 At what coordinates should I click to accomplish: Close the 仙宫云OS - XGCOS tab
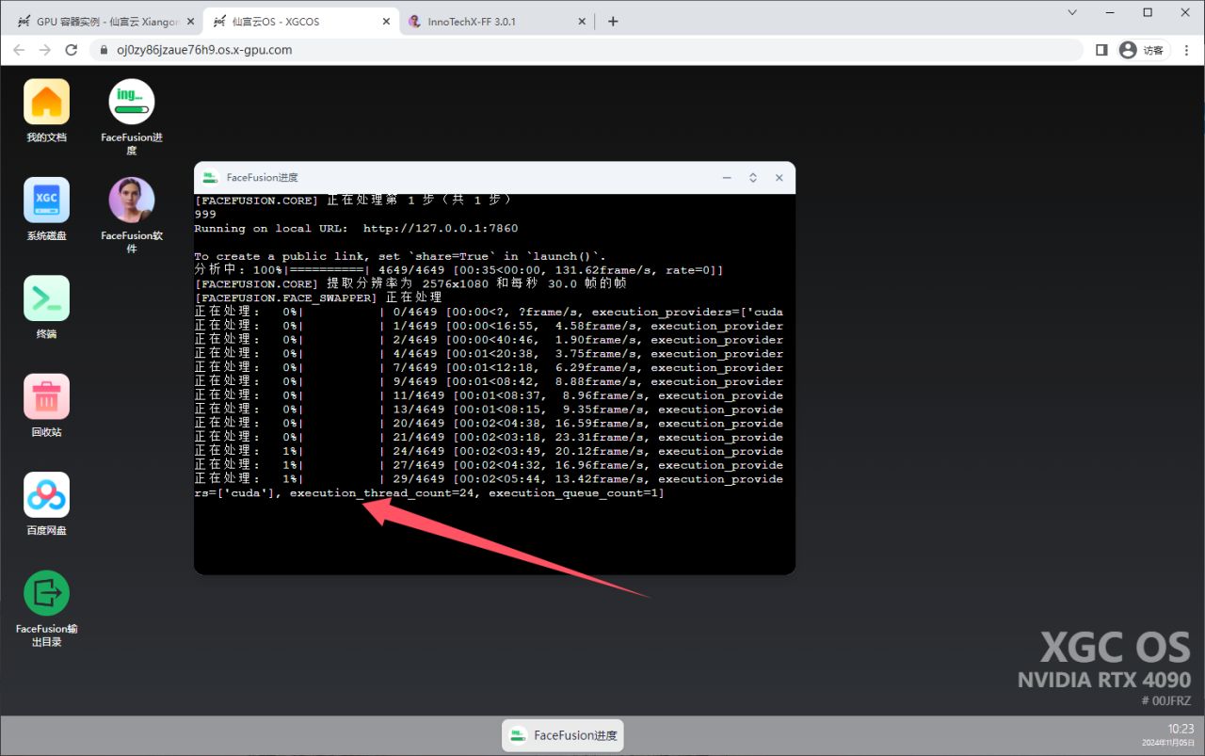[385, 22]
